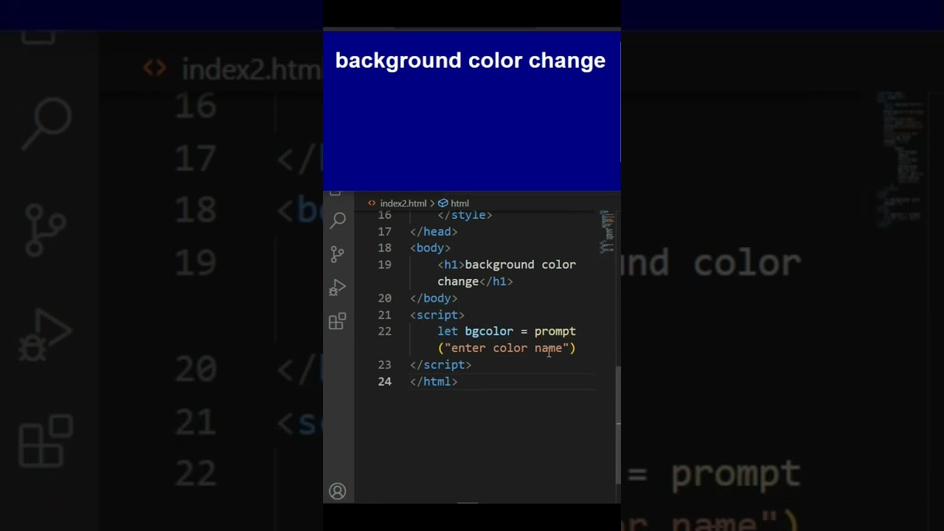
Task: Click the html symbol icon in breadcrumb
Action: (443, 203)
